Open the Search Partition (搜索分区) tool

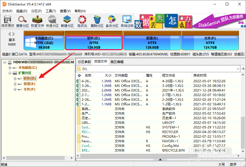[23, 21]
